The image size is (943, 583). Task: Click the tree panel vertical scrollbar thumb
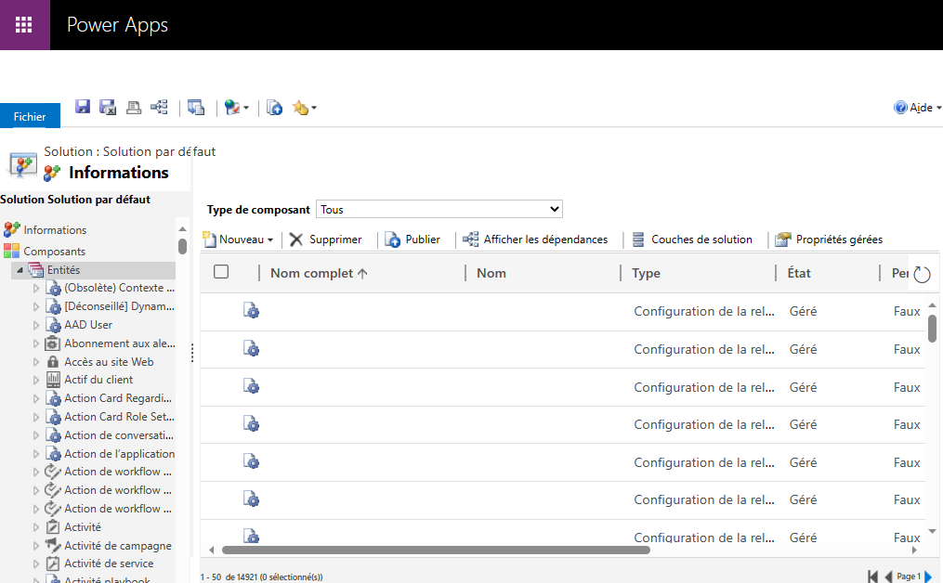(182, 246)
